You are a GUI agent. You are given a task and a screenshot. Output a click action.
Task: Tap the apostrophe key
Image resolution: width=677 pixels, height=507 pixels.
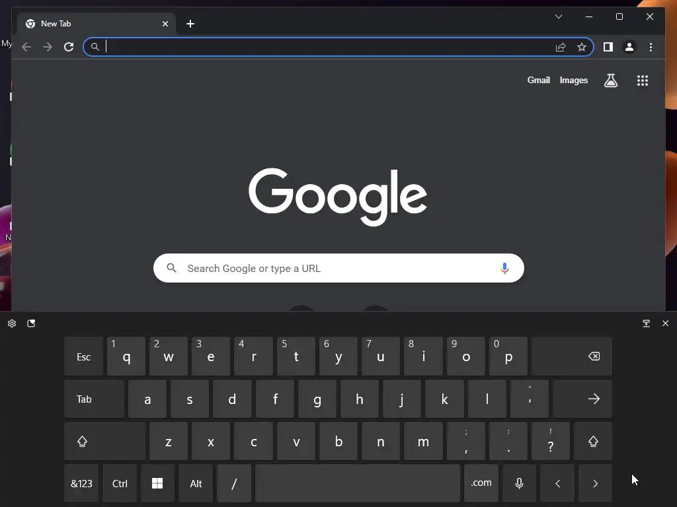pyautogui.click(x=530, y=399)
